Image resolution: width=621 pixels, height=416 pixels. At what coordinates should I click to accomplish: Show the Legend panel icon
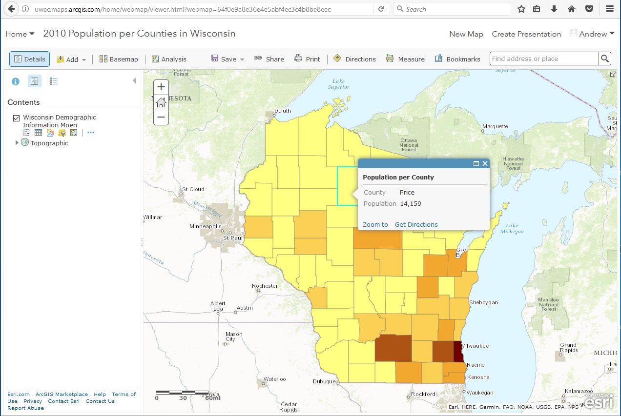pos(54,81)
